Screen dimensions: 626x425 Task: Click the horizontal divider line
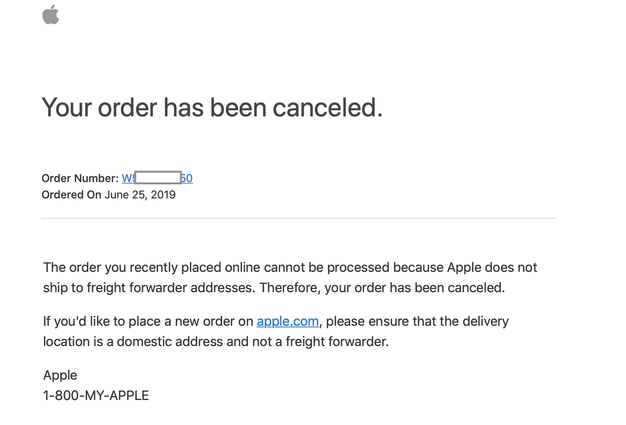pyautogui.click(x=298, y=218)
